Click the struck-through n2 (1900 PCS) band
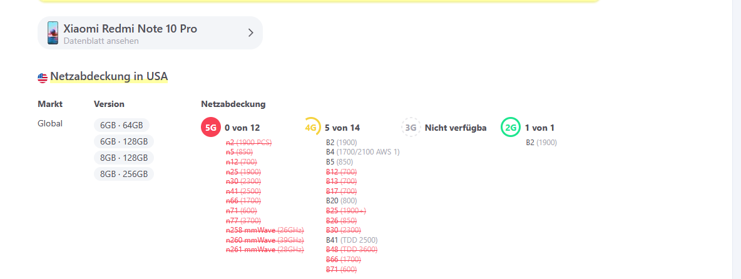 pyautogui.click(x=249, y=143)
